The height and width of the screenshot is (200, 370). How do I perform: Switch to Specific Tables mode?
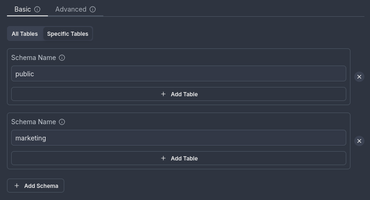(x=67, y=34)
